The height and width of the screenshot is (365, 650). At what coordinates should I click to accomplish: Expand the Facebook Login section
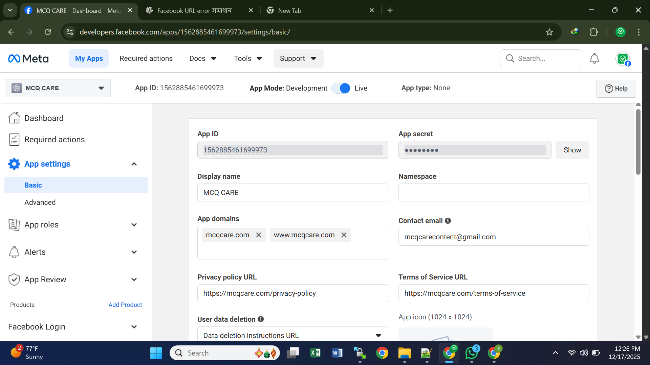coord(134,327)
